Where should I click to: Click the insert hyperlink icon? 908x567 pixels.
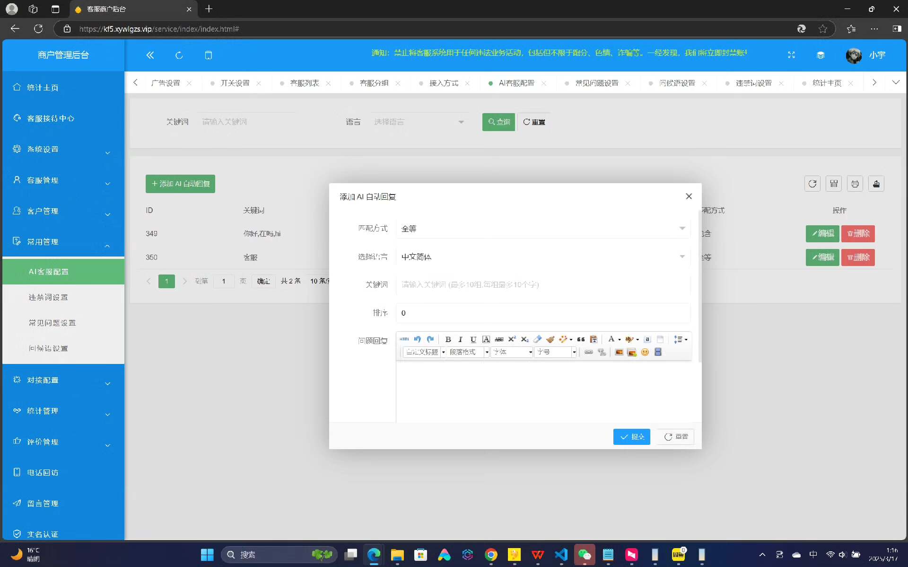(588, 352)
